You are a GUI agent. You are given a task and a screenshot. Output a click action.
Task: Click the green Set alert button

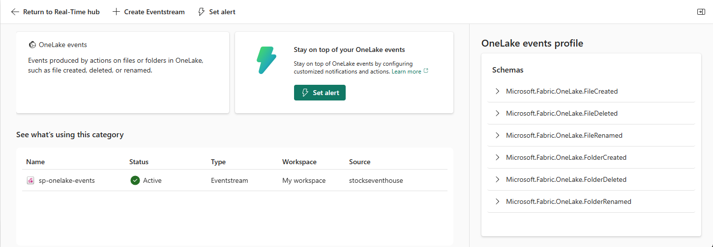pos(320,93)
